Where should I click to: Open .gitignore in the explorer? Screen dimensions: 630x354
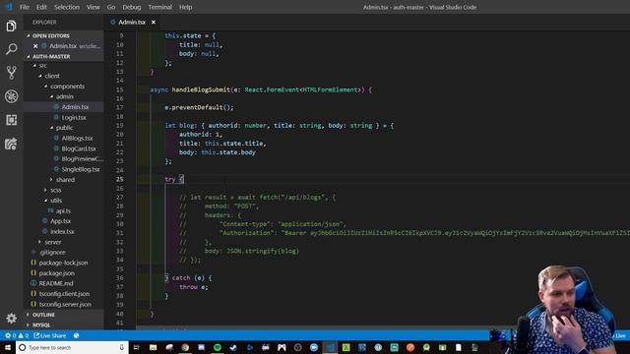pyautogui.click(x=52, y=253)
